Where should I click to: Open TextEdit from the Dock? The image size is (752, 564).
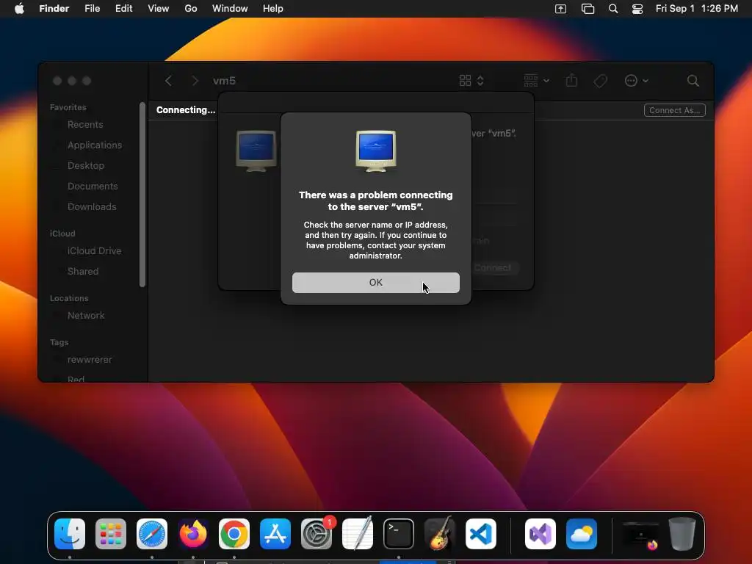(x=358, y=534)
